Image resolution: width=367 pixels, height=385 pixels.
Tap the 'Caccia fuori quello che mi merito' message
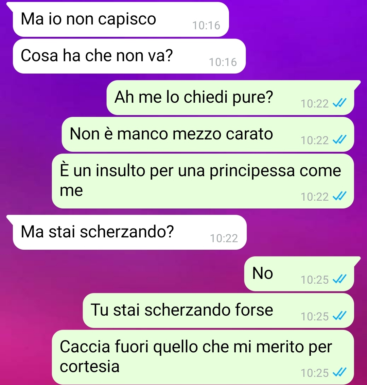(x=203, y=357)
